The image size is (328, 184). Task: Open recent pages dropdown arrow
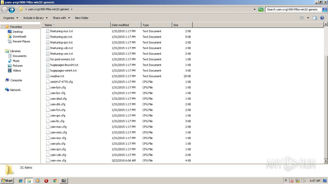[x=16, y=10]
